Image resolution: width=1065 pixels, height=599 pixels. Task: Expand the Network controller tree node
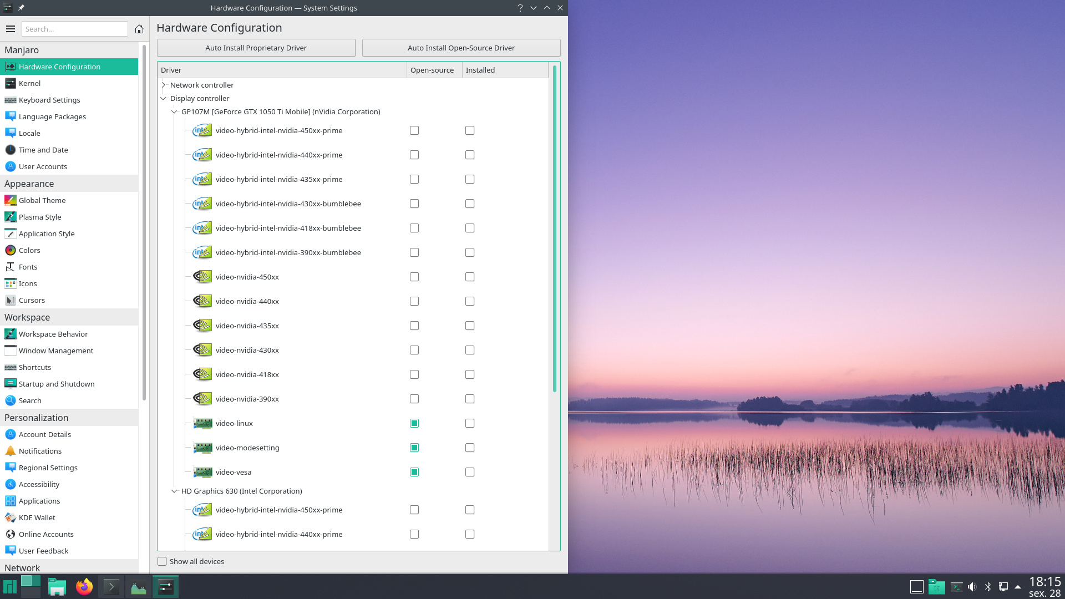(x=164, y=85)
